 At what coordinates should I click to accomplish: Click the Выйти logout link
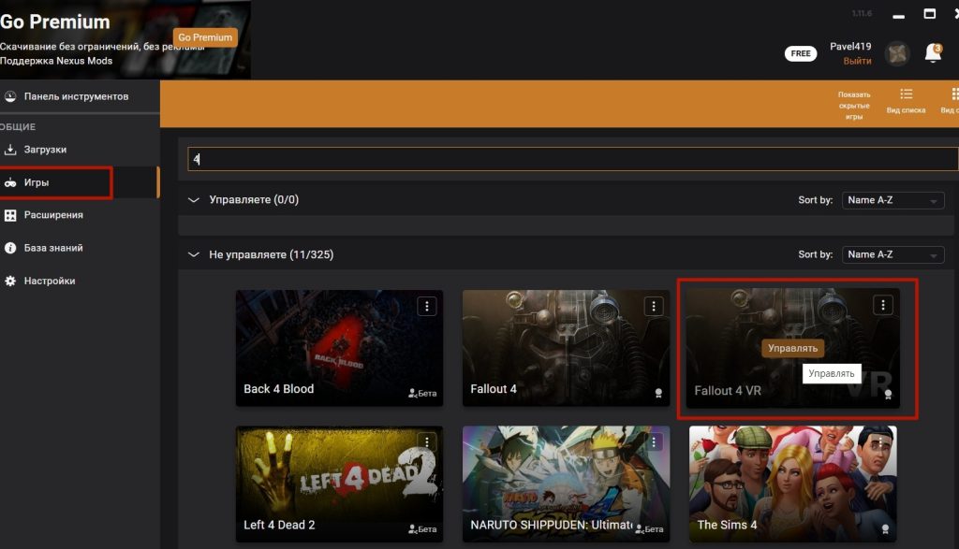point(856,61)
